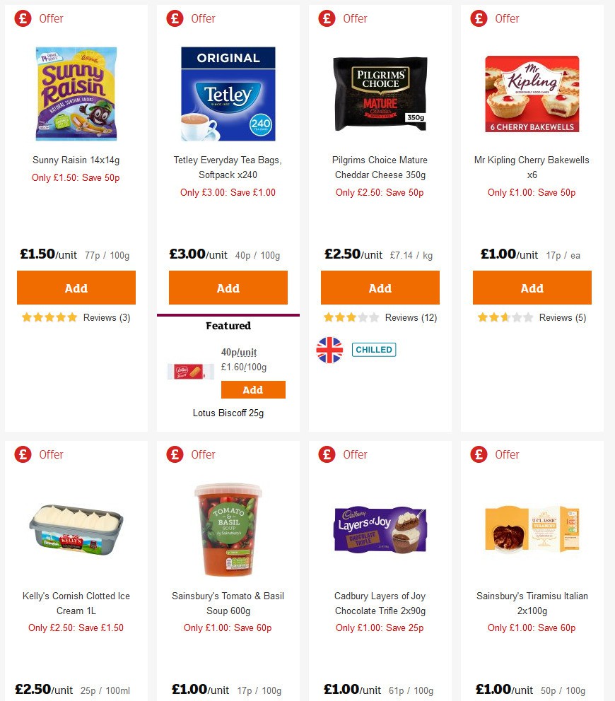The width and height of the screenshot is (615, 701).
Task: Click the five-star rating under Sunny Raisin
Action: point(49,318)
